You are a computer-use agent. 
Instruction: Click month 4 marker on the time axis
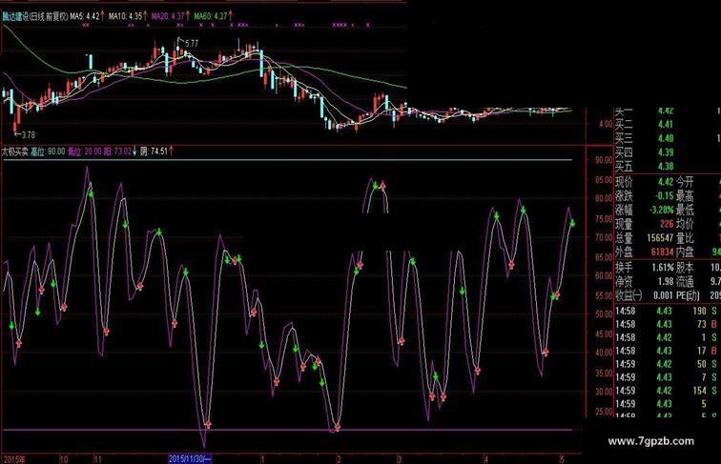click(x=485, y=459)
